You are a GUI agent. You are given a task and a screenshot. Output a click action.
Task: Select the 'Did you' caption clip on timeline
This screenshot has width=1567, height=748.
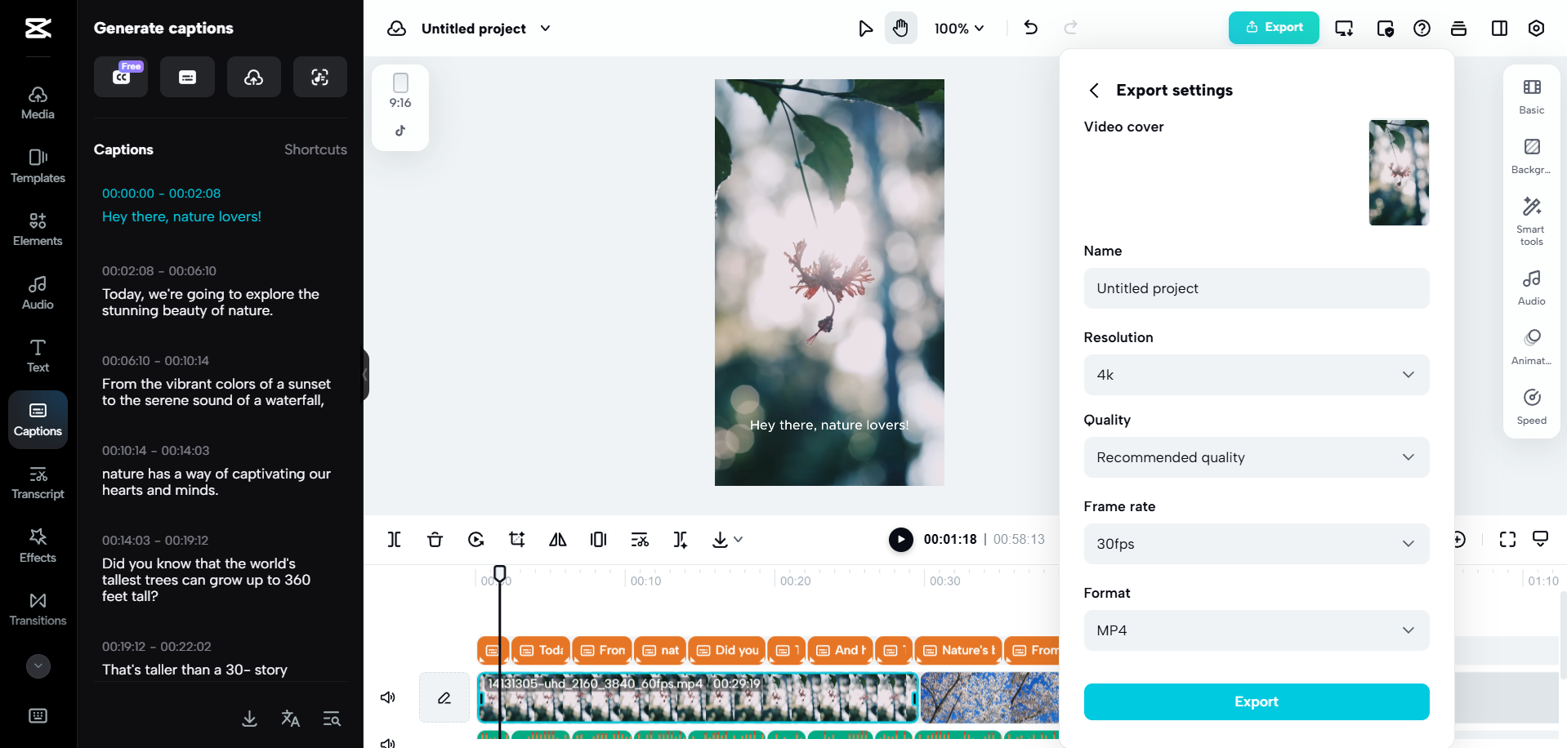pyautogui.click(x=727, y=650)
